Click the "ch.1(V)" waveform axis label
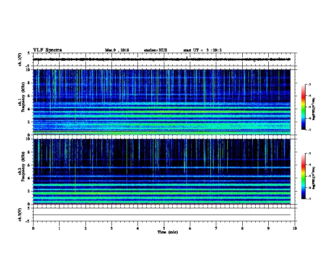This screenshot has height=256, width=332. click(x=20, y=59)
